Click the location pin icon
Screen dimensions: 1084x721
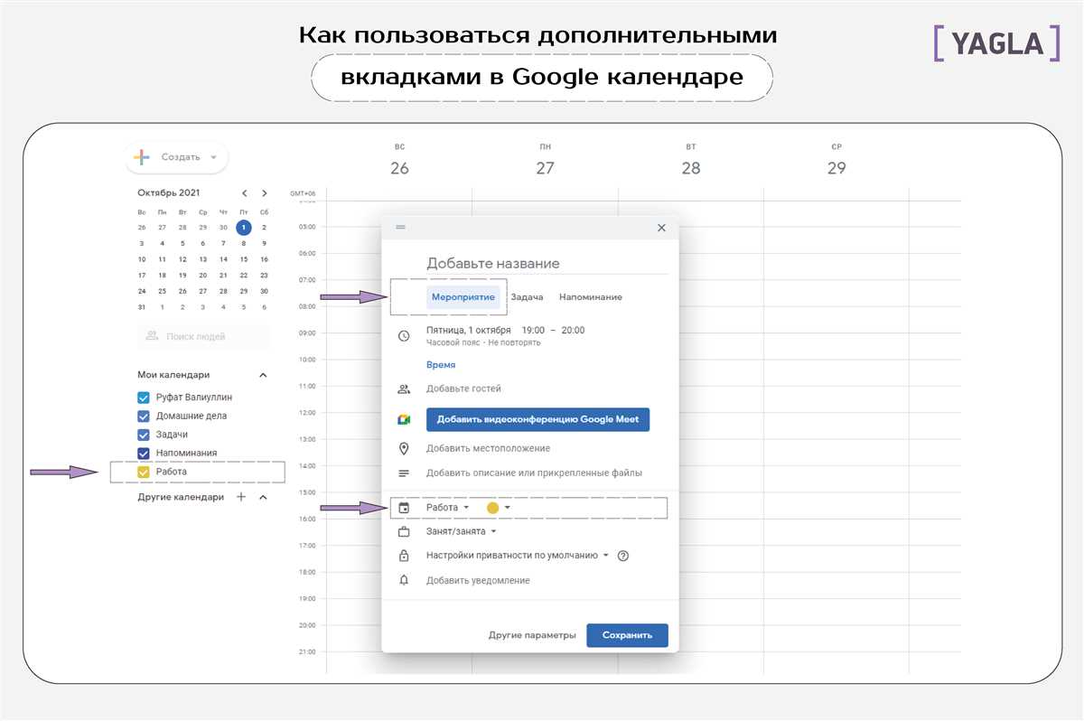click(x=404, y=449)
